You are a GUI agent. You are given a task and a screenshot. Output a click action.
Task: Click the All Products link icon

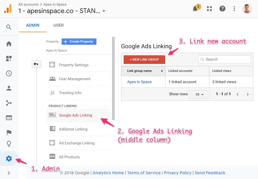[52, 156]
